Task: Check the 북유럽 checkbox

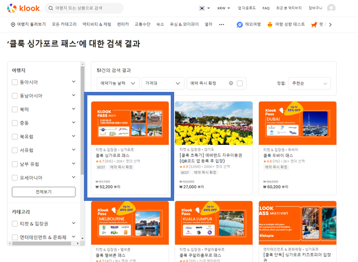Action: 15,136
